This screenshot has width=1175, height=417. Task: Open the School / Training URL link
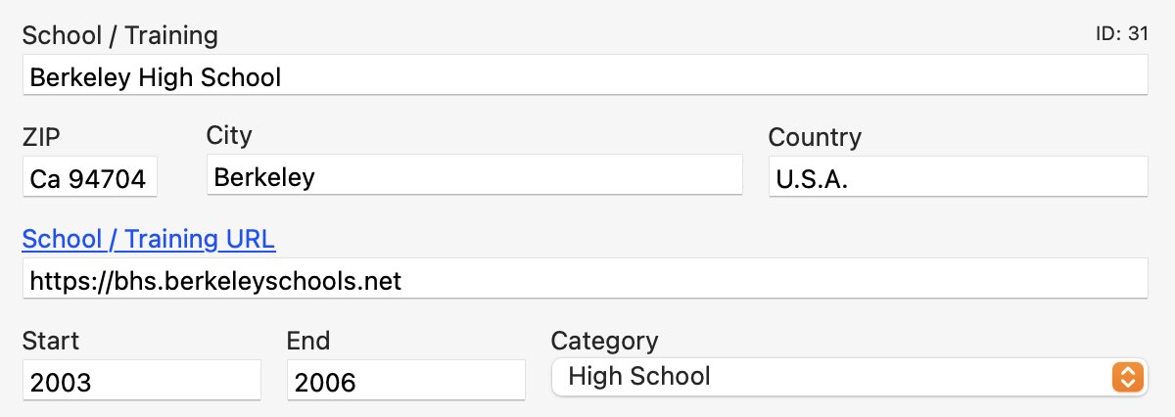pyautogui.click(x=149, y=239)
